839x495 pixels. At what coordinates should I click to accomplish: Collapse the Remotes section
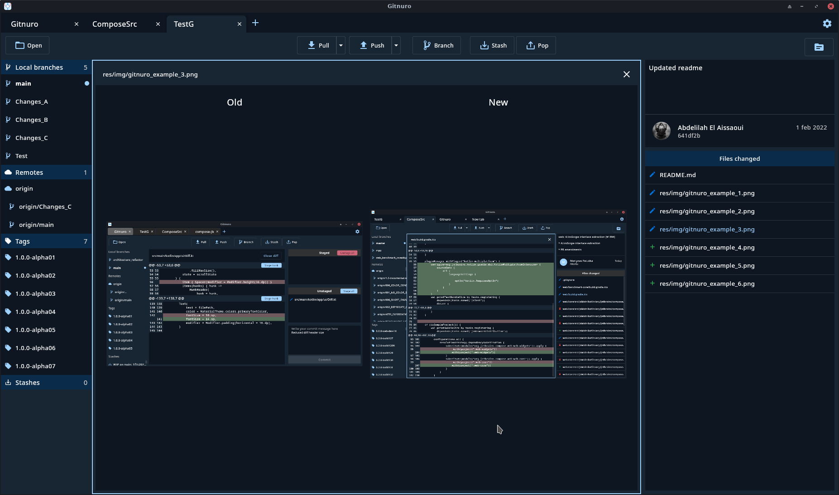coord(46,173)
